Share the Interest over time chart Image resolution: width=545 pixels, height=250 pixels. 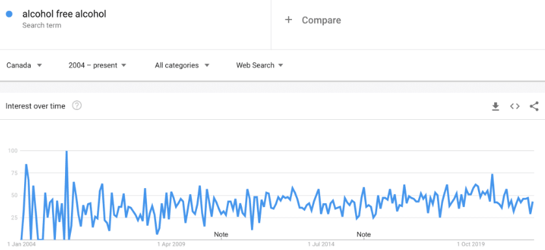coord(534,106)
